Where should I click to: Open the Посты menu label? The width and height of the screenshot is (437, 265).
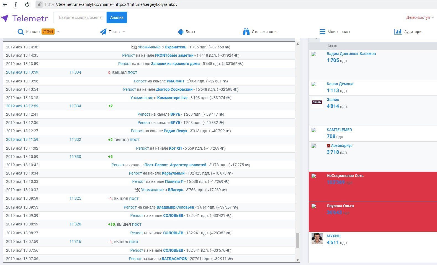(x=114, y=32)
